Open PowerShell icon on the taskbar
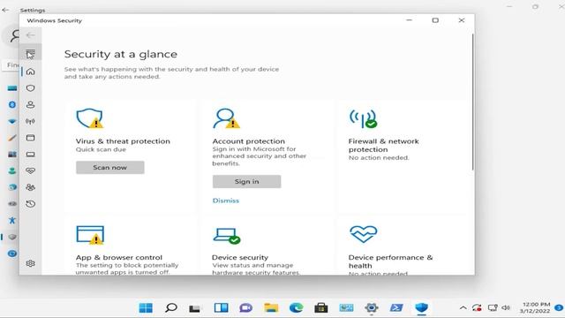Viewport: 565px width, 318px height. tap(396, 307)
